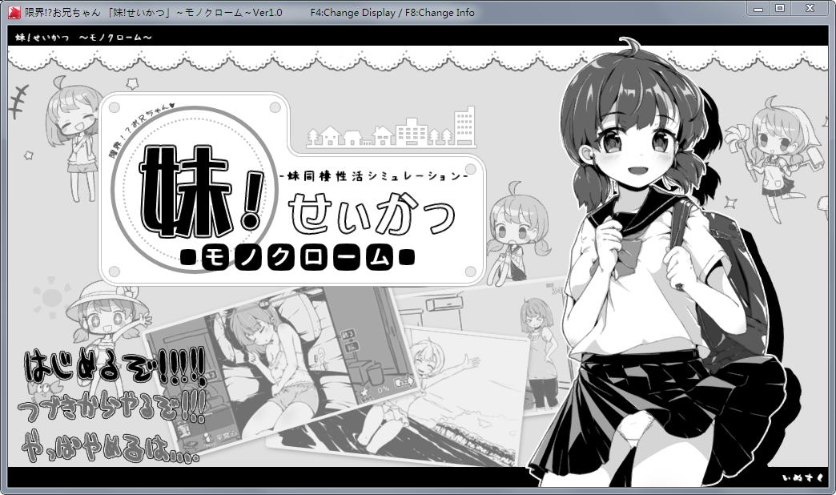
Task: Click the せいかつ title lettering
Action: [372, 213]
